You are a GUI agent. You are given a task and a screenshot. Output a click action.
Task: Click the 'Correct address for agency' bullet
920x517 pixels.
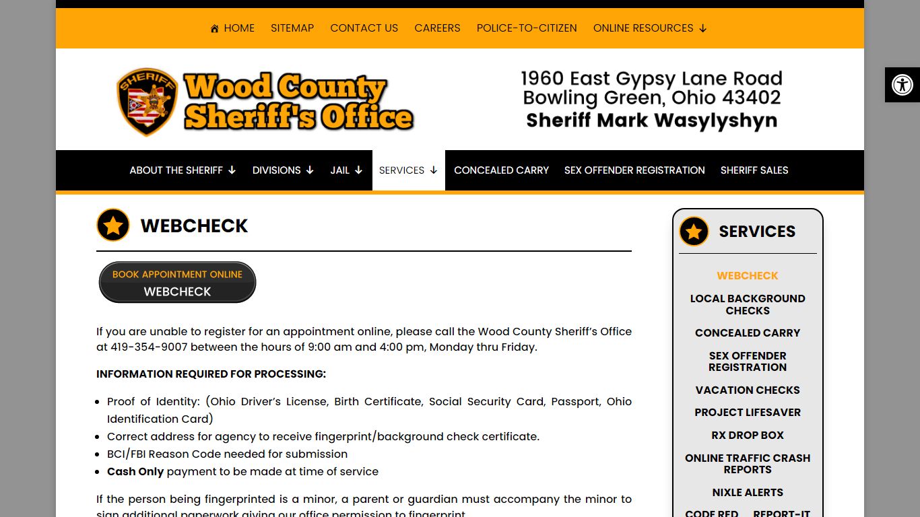point(323,437)
